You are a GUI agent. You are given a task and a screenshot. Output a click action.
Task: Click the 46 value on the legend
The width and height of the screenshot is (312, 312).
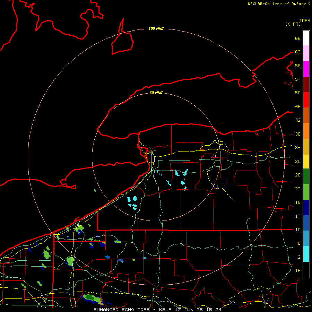coord(298,107)
